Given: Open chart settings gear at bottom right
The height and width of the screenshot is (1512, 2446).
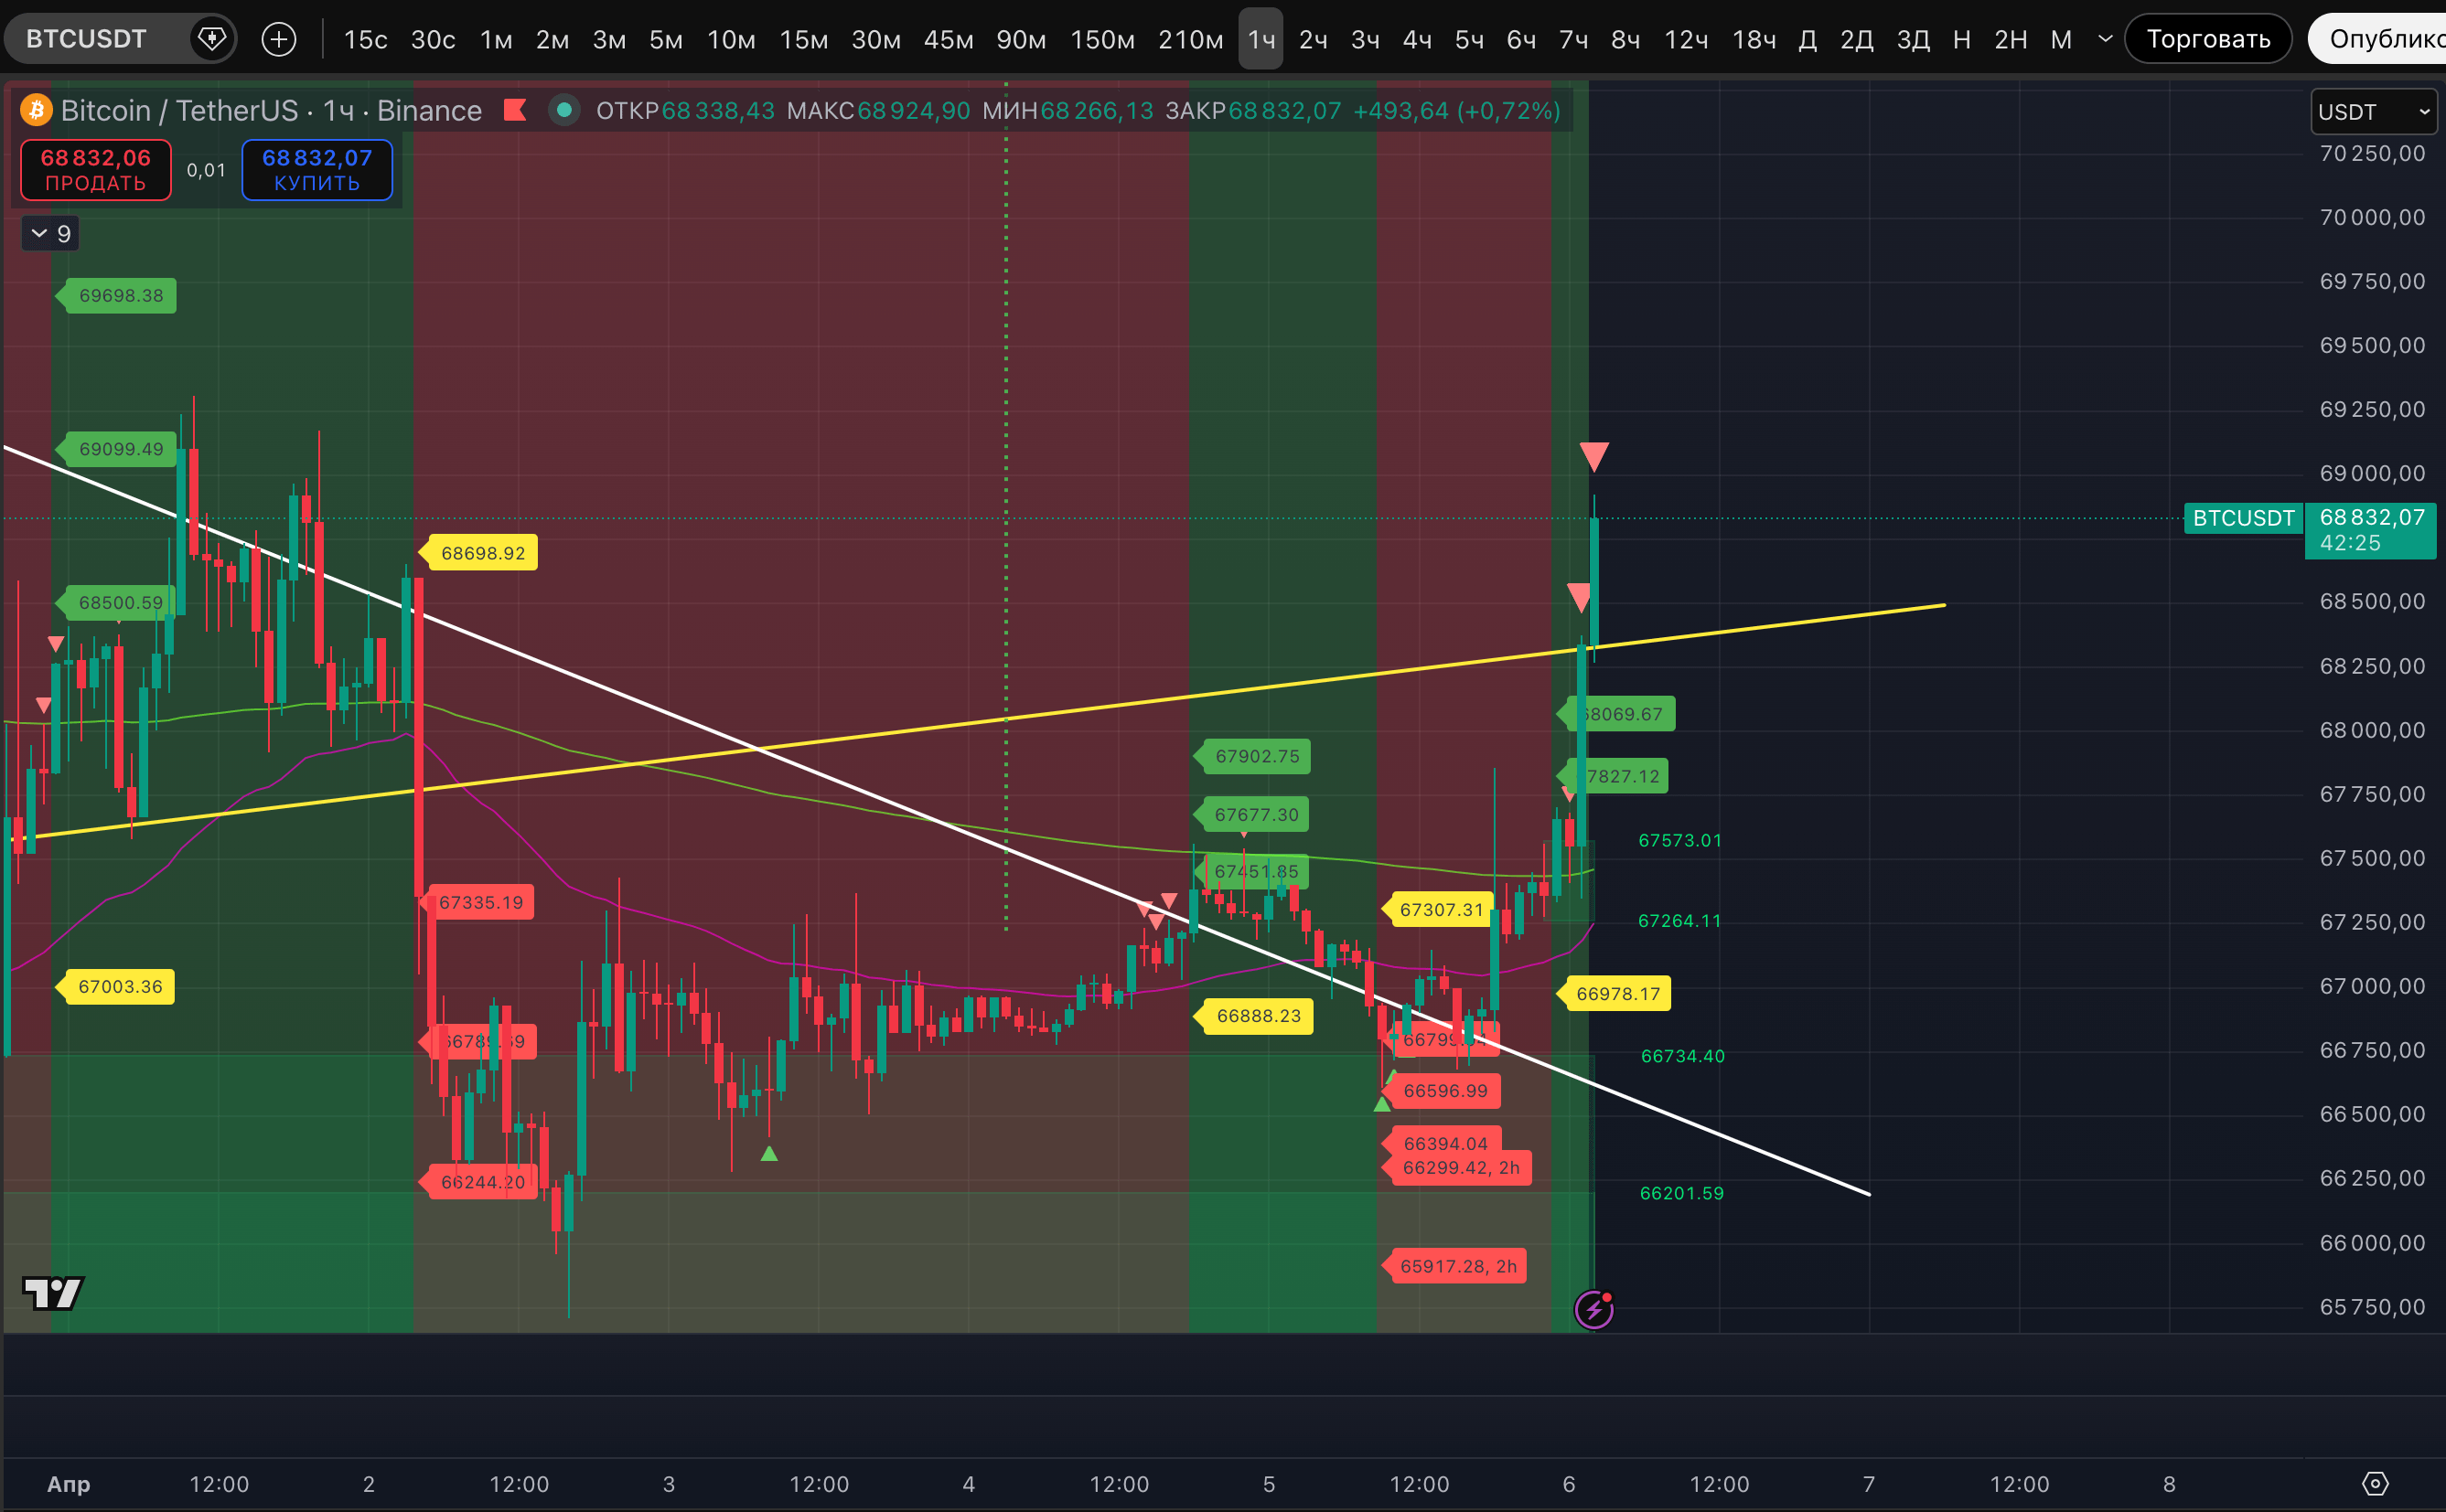Looking at the screenshot, I should point(2375,1484).
